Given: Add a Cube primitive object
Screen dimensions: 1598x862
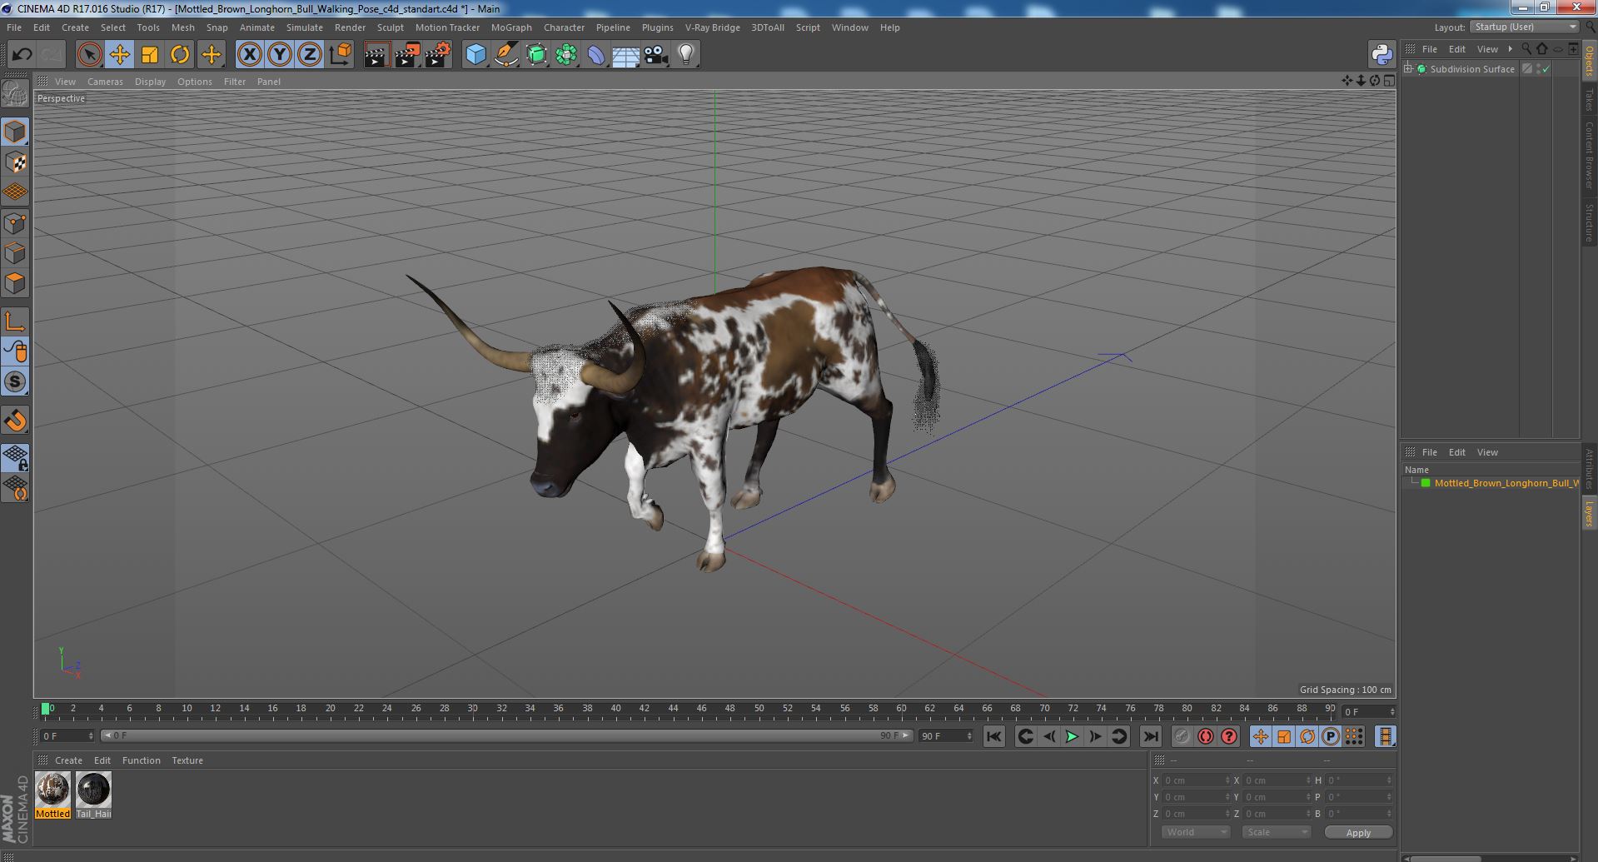Looking at the screenshot, I should coord(475,55).
